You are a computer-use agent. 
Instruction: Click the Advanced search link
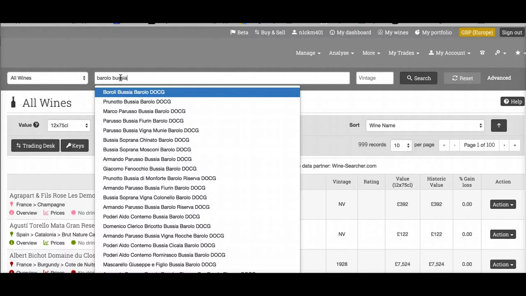pyautogui.click(x=499, y=78)
